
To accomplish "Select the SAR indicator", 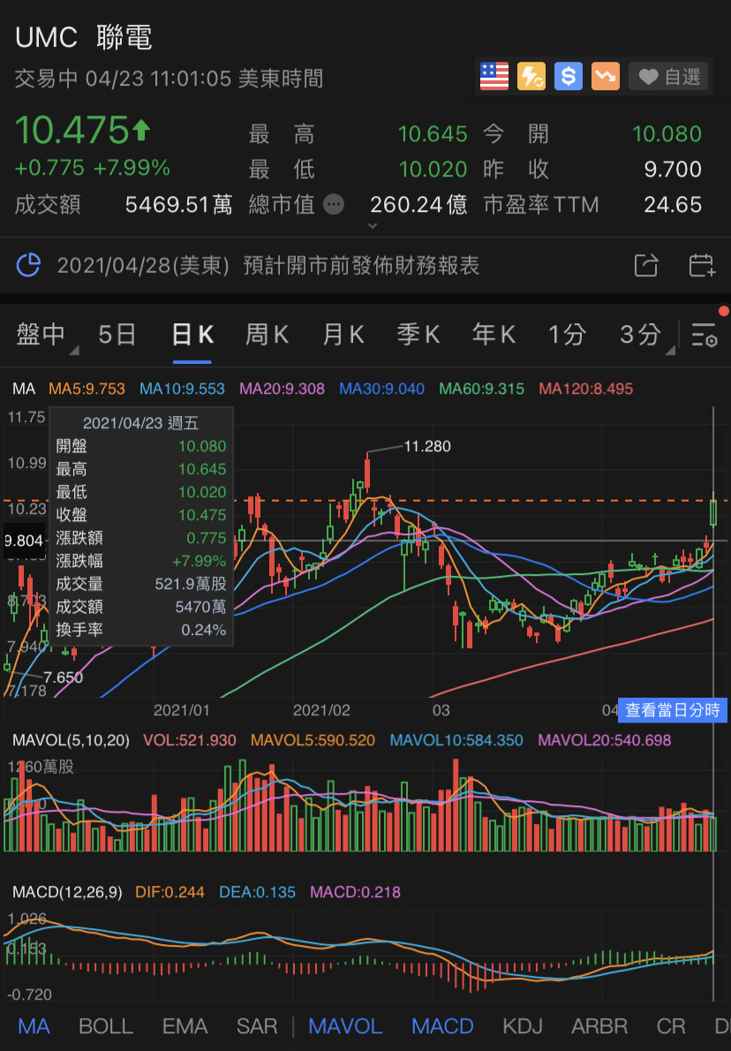I will (x=257, y=1026).
